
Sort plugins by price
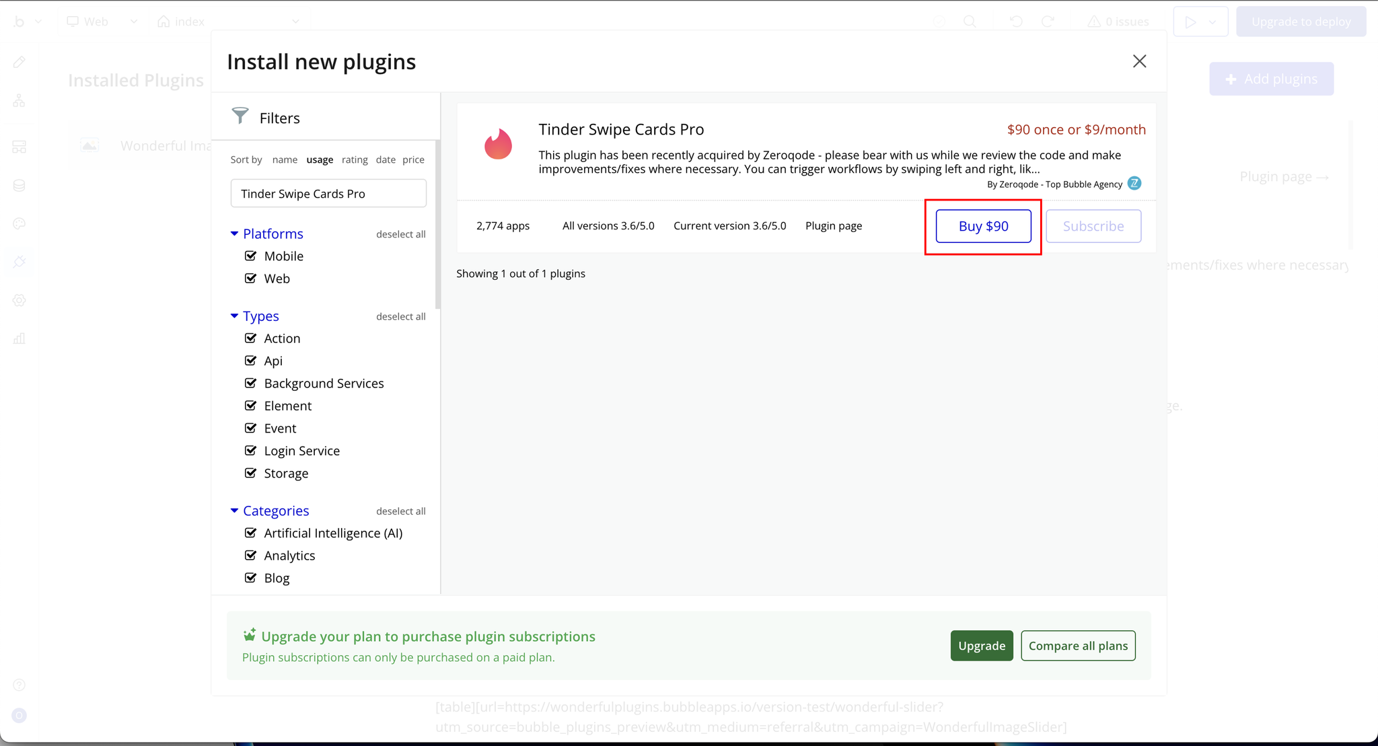coord(413,159)
